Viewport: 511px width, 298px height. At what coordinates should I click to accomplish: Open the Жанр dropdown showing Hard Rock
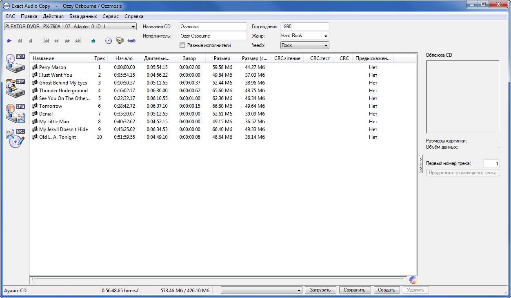coord(304,36)
